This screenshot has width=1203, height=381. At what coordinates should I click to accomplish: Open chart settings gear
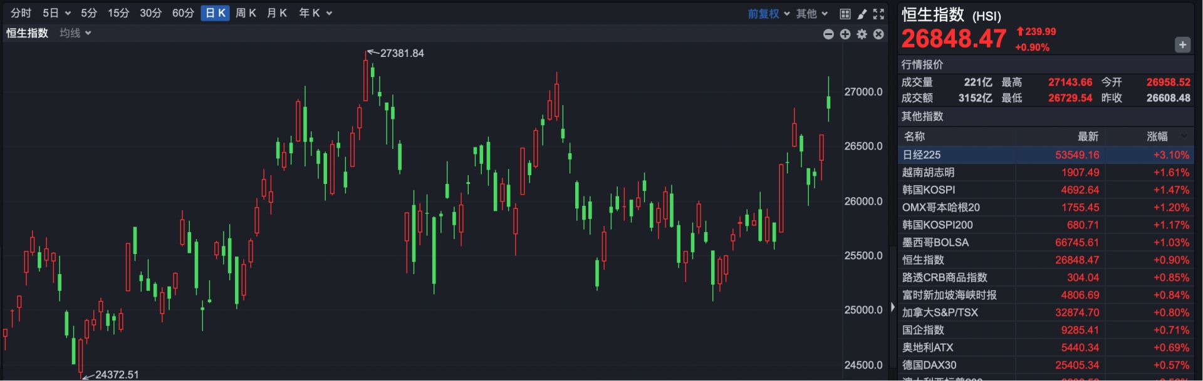pyautogui.click(x=862, y=34)
